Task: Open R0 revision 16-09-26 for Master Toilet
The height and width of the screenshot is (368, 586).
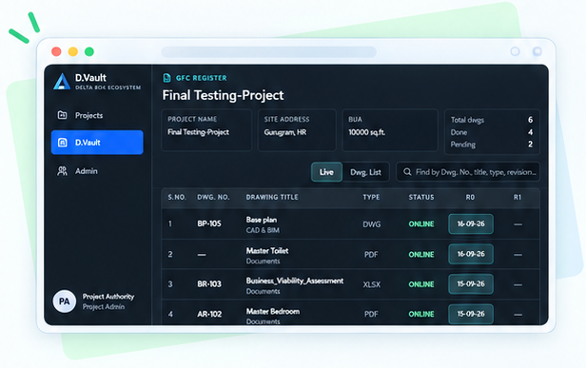Action: coord(471,254)
